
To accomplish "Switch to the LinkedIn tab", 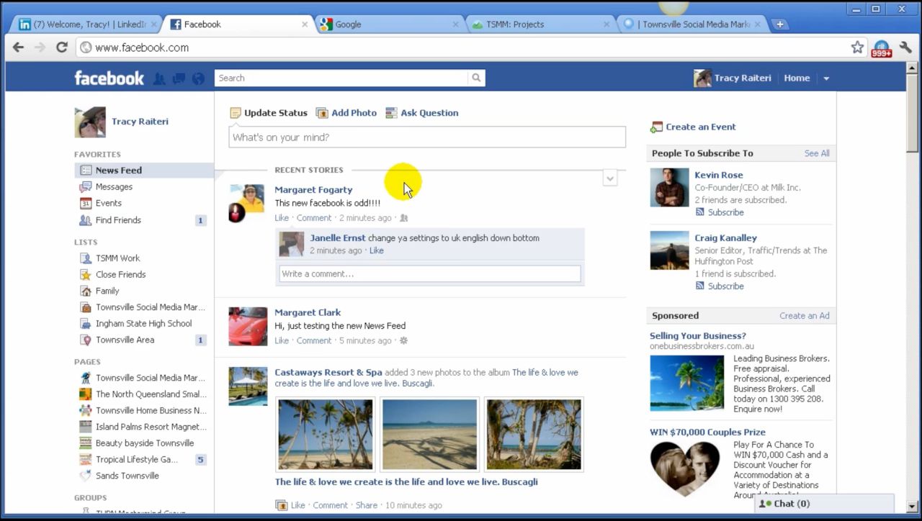I will tap(86, 24).
